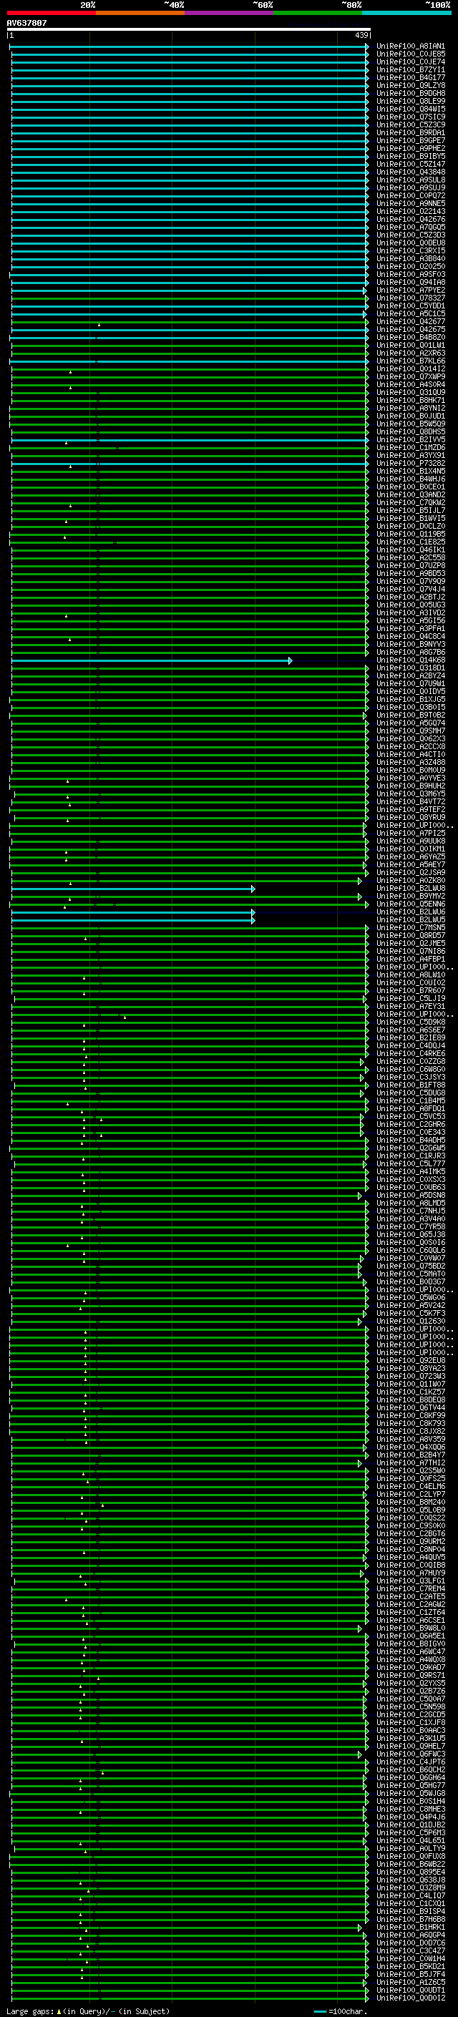This screenshot has width=458, height=2017.
Task: Select hit UniRef100_A9SF03
Action: pos(410,274)
